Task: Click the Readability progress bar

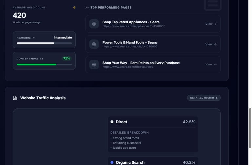Action: (44, 43)
